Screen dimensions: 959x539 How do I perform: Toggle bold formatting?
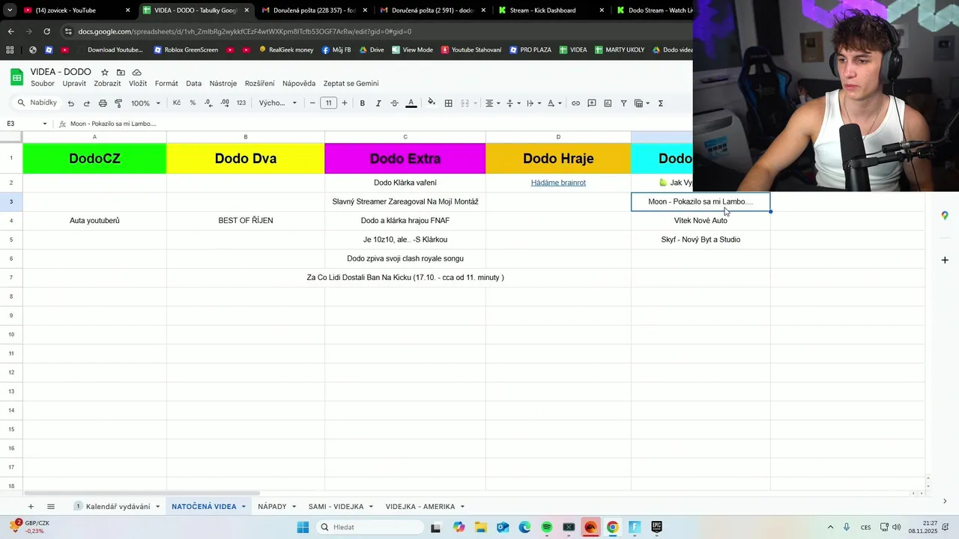tap(362, 103)
